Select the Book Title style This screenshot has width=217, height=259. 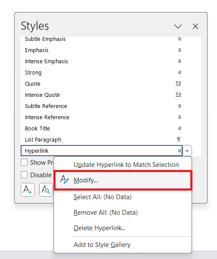(102, 128)
